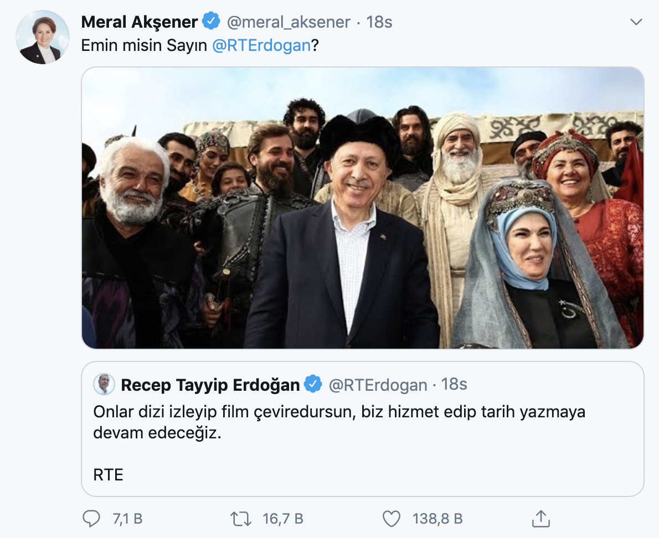Open Meral Akşener's profile avatar

point(43,38)
